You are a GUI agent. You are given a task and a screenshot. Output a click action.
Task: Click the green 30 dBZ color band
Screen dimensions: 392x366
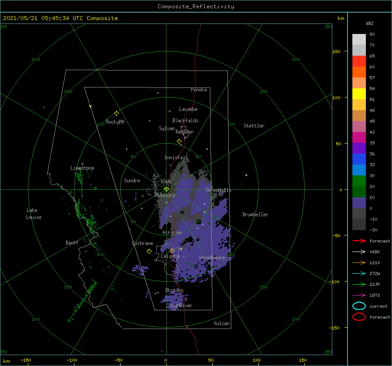pyautogui.click(x=359, y=181)
